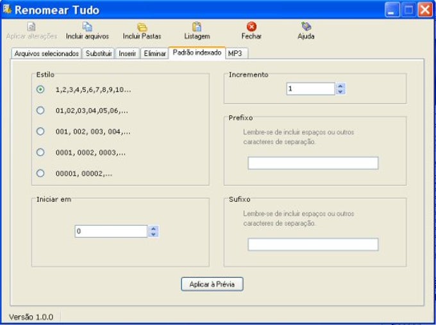
Task: Pick the 00001, 00002,... numbering style
Action: (x=40, y=173)
